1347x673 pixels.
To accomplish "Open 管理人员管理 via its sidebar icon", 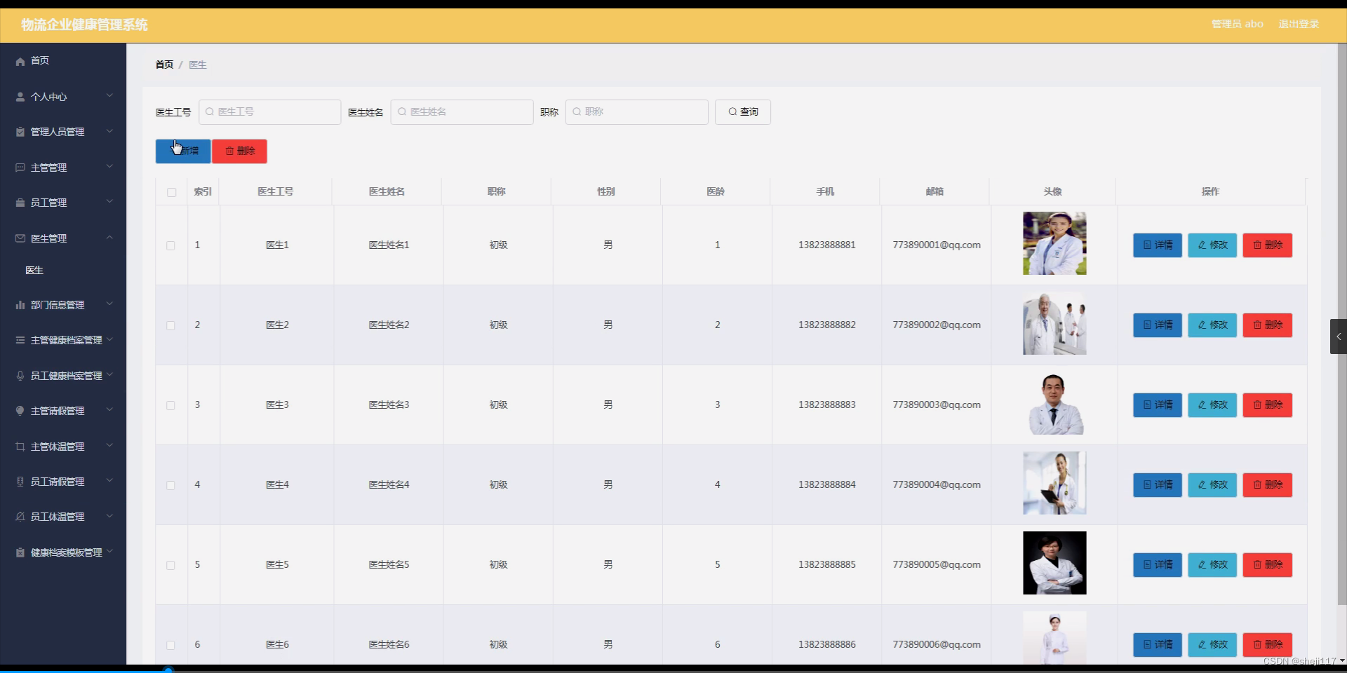I will click(20, 132).
